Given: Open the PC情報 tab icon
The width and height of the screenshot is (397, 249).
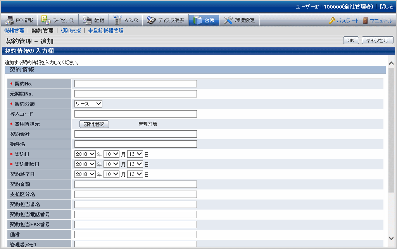Looking at the screenshot, I should click(10, 20).
